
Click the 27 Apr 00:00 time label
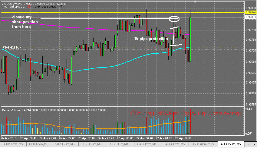point(125,138)
